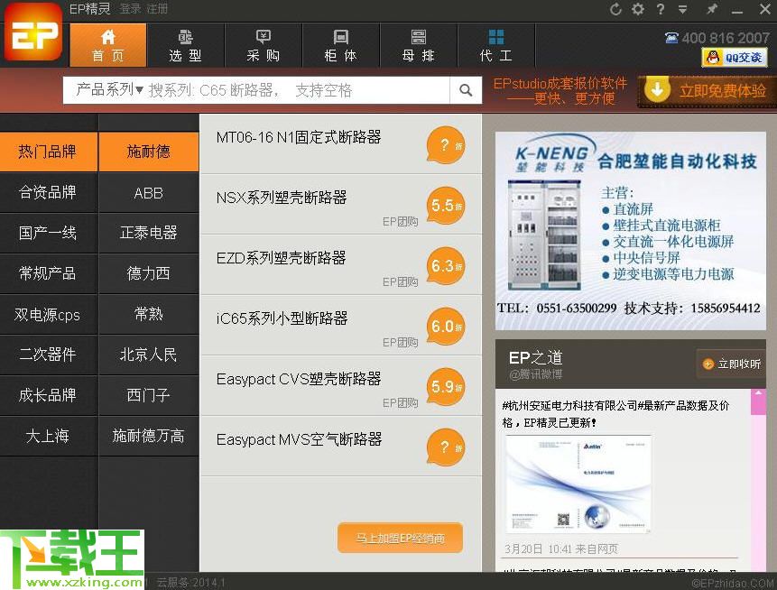This screenshot has height=590, width=777.
Task: Choose the 德力西 brand
Action: point(149,273)
